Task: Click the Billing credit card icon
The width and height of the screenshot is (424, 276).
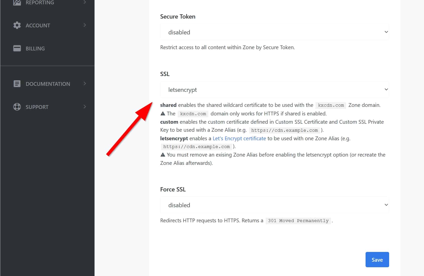Action: point(17,48)
